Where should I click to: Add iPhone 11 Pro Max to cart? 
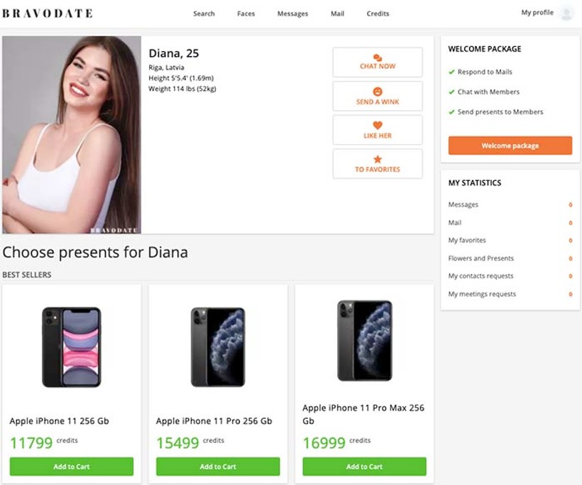[364, 467]
